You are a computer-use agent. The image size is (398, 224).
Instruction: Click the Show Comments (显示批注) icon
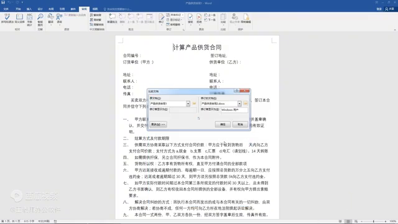149,19
